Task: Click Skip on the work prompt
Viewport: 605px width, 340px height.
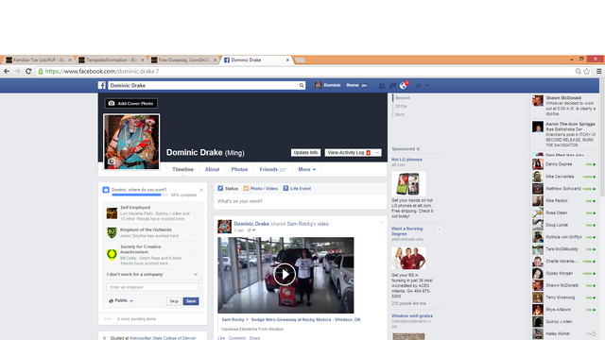Action: point(174,301)
